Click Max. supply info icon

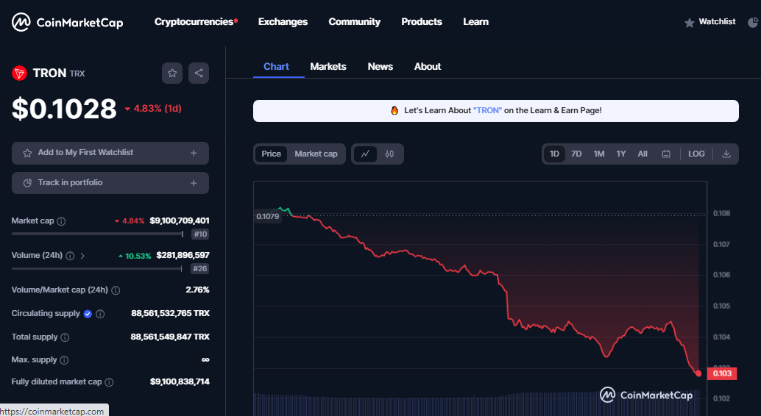(x=64, y=360)
